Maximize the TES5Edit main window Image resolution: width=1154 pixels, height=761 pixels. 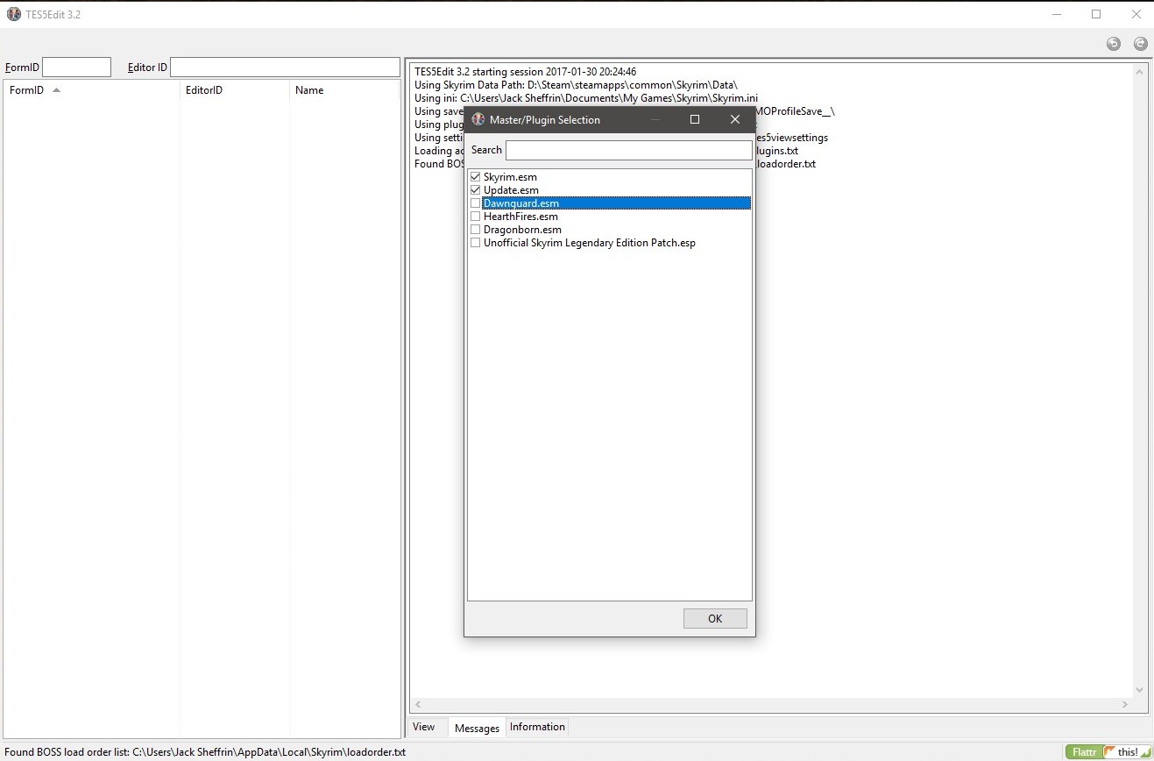pos(1096,14)
